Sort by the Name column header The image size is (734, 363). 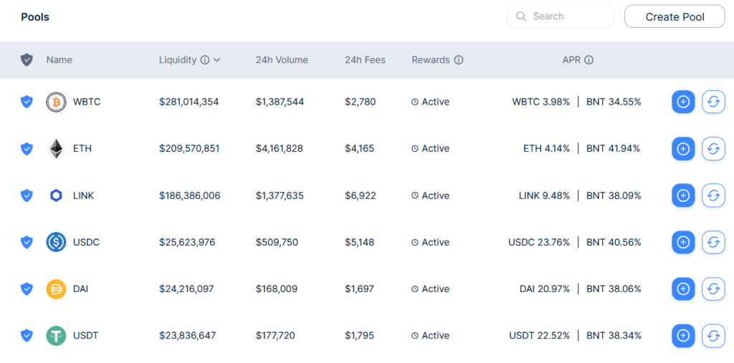click(x=59, y=60)
